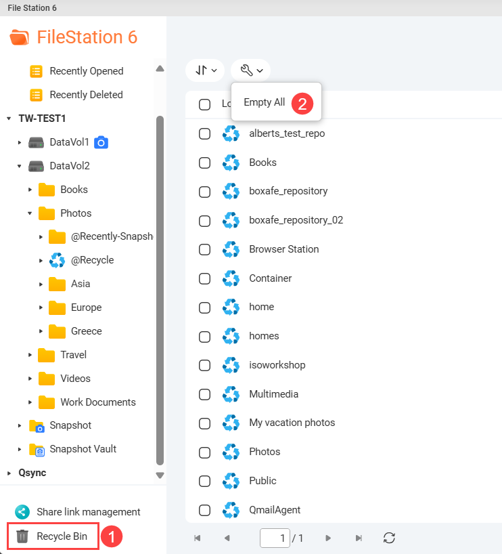Open the wrench tools dropdown menu

pyautogui.click(x=250, y=70)
